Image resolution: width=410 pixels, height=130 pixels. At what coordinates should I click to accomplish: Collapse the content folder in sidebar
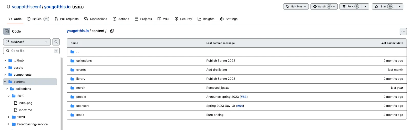[x=5, y=82]
